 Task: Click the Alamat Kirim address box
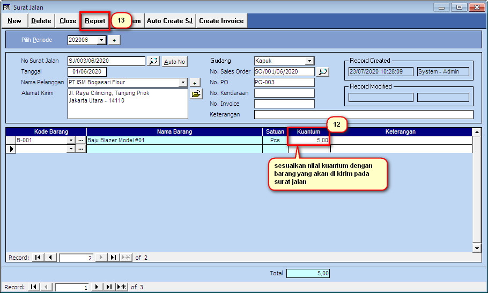pyautogui.click(x=128, y=104)
